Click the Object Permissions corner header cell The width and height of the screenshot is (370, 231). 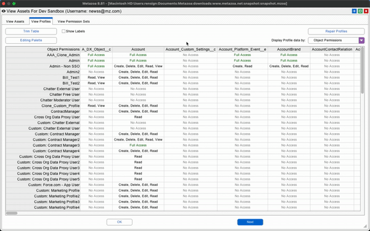pyautogui.click(x=43, y=49)
